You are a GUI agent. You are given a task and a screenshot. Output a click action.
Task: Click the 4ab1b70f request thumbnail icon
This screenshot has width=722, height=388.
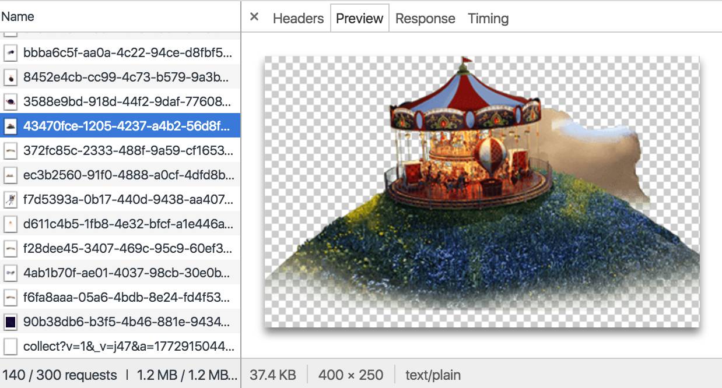pos(10,272)
